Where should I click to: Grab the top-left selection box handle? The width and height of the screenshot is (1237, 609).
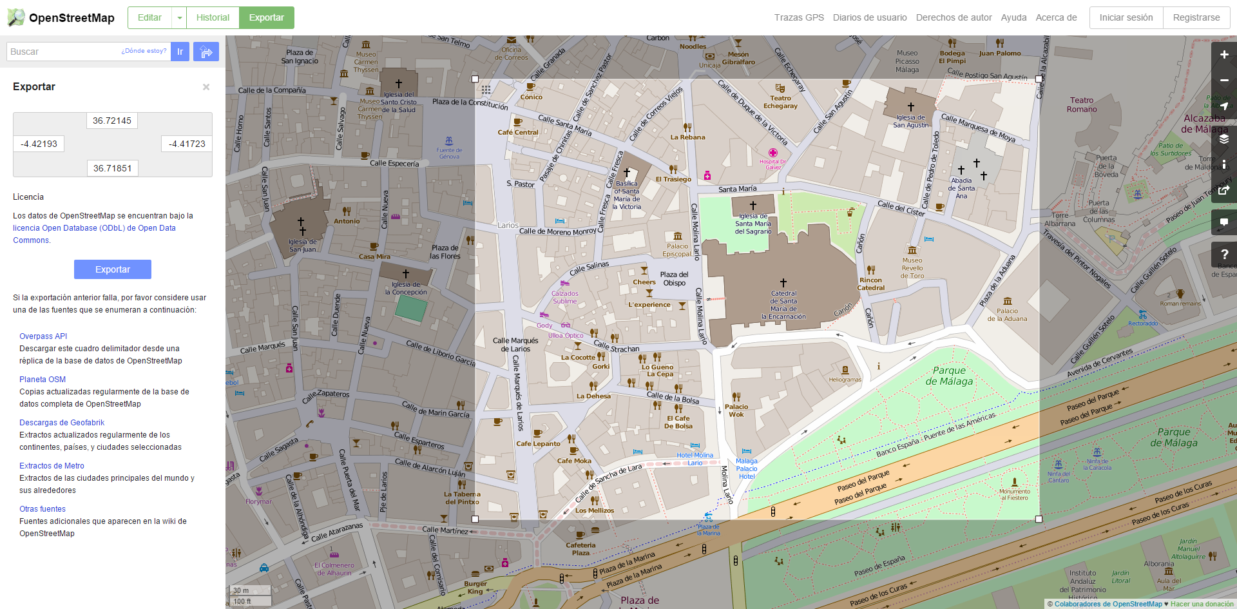(x=475, y=79)
